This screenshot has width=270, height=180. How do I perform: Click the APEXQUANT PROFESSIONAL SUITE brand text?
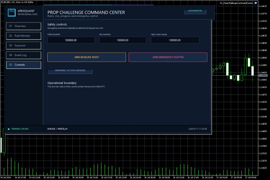pyautogui.click(x=28, y=12)
